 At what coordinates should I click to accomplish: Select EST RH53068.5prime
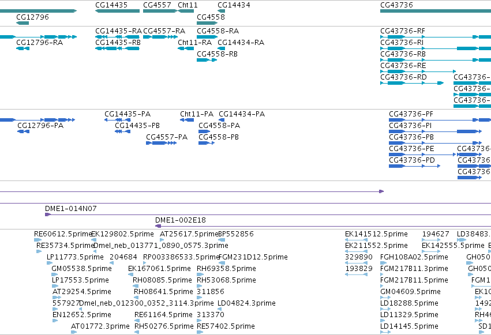click(x=226, y=280)
